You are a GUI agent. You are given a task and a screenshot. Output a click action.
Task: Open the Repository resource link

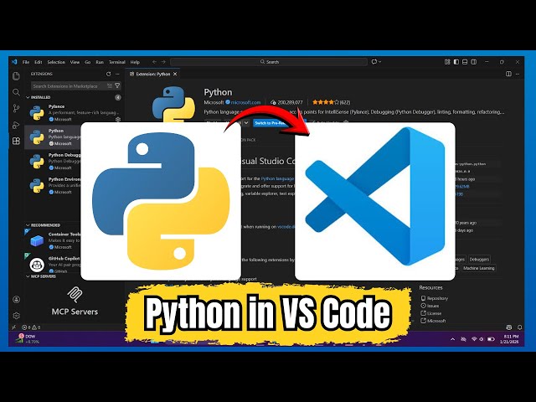tap(435, 298)
